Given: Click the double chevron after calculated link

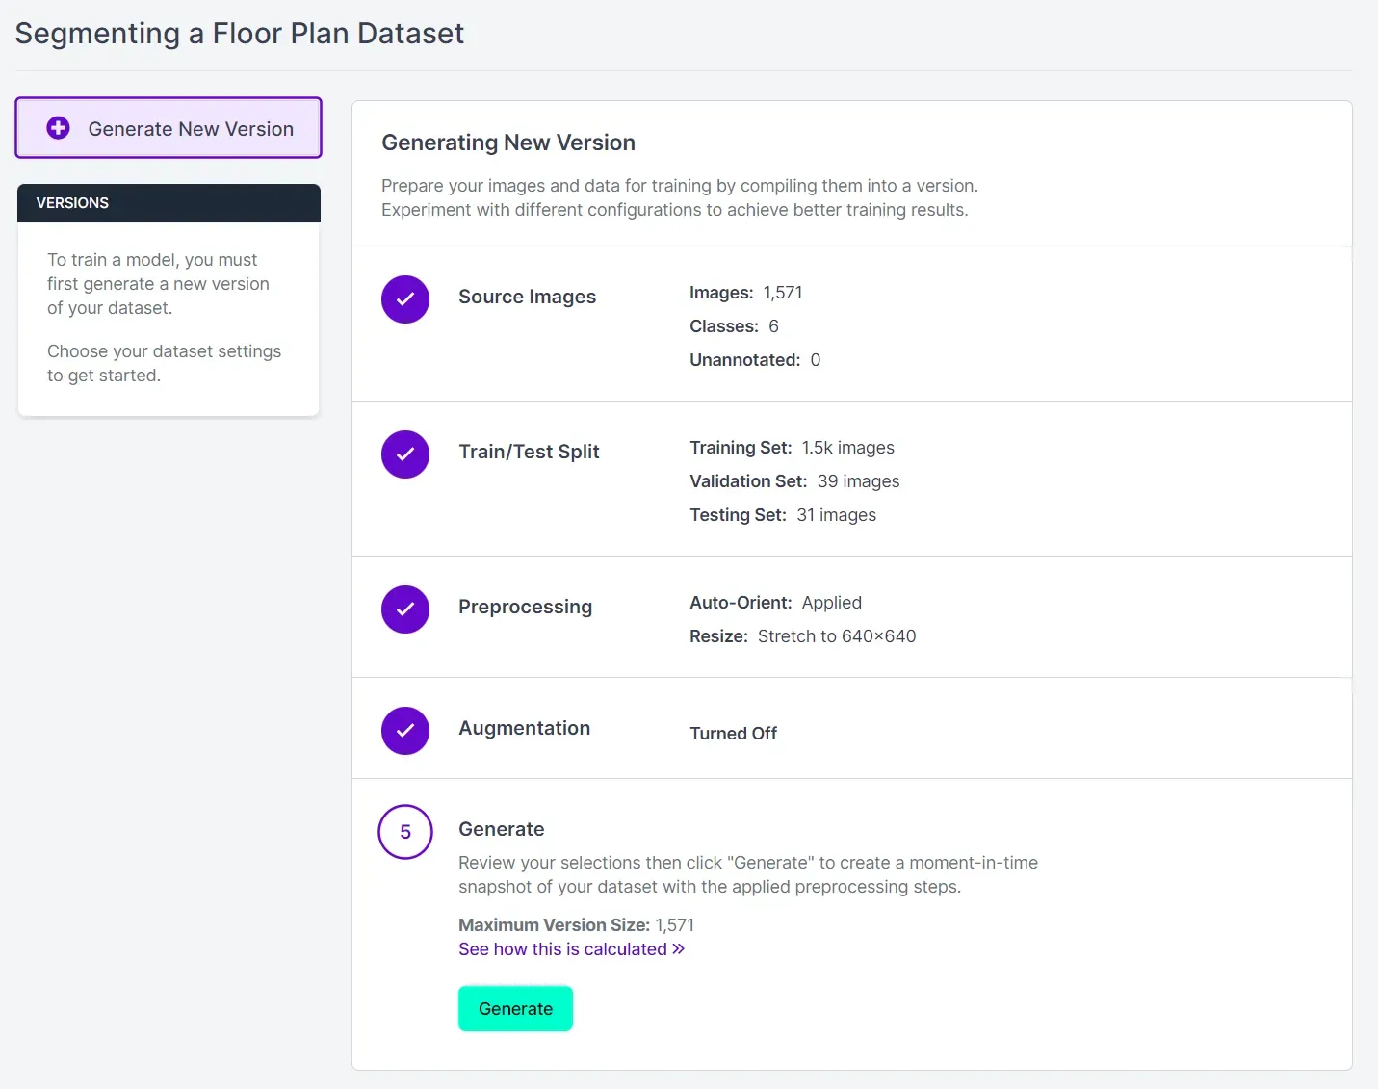Looking at the screenshot, I should tap(679, 949).
